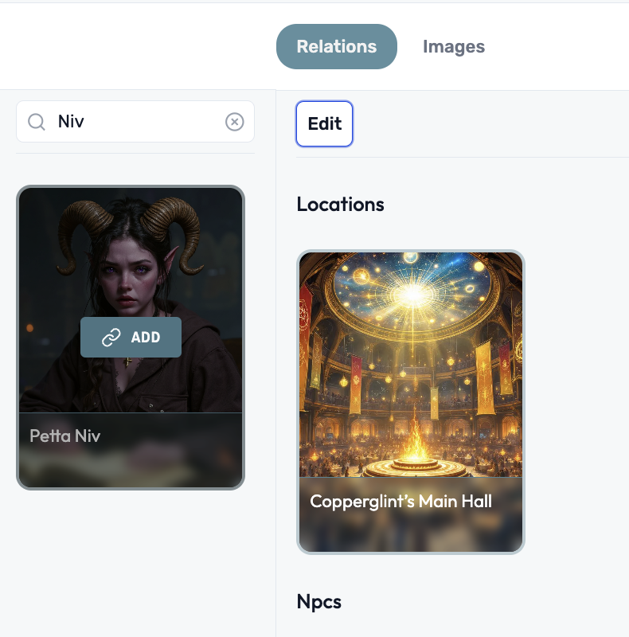
Task: Select the Copperglint's Main Hall title text
Action: [x=400, y=501]
